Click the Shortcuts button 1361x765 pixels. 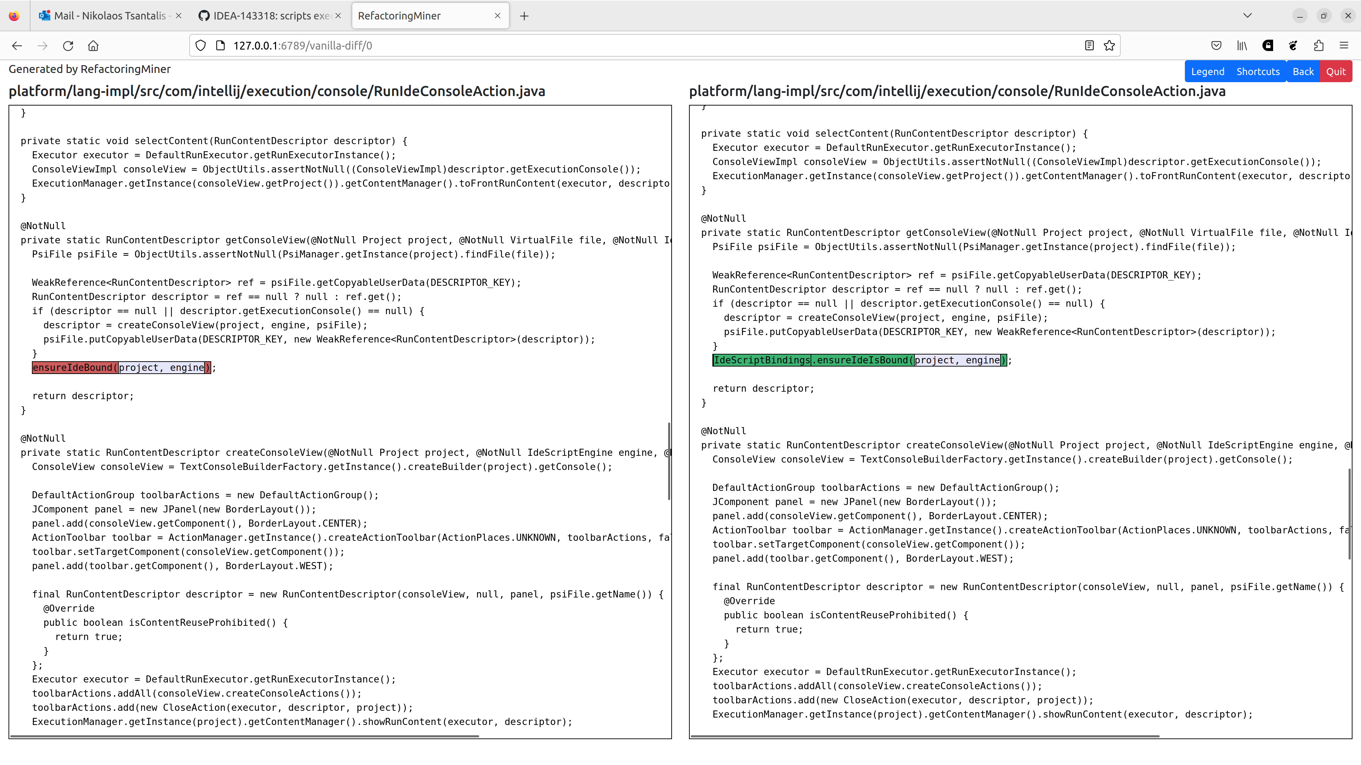click(1259, 71)
